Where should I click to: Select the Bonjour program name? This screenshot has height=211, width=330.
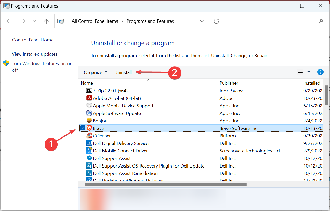point(101,121)
